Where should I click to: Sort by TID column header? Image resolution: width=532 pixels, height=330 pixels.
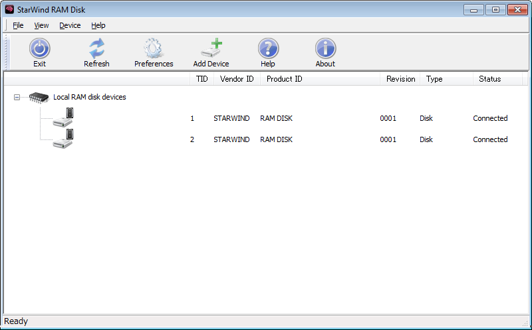point(202,79)
